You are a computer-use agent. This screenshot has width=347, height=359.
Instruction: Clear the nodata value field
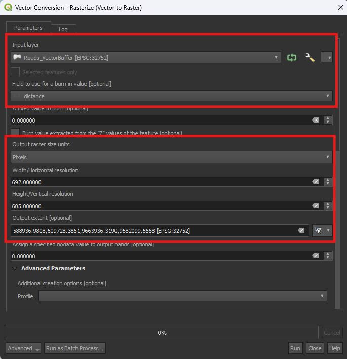coord(315,256)
